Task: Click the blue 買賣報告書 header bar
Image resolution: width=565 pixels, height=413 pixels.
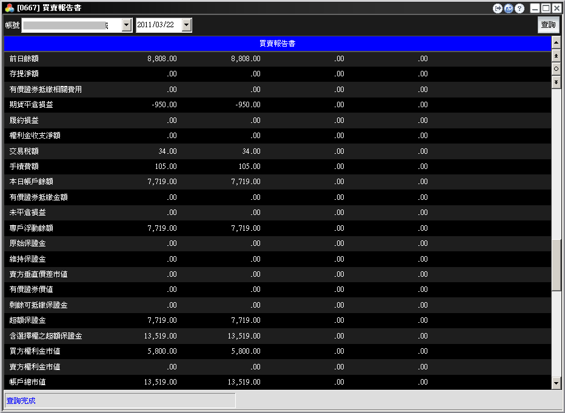Action: pyautogui.click(x=278, y=44)
